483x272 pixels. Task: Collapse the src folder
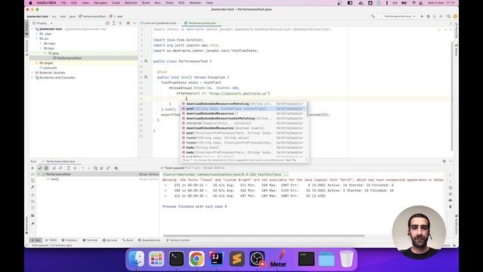click(x=37, y=39)
